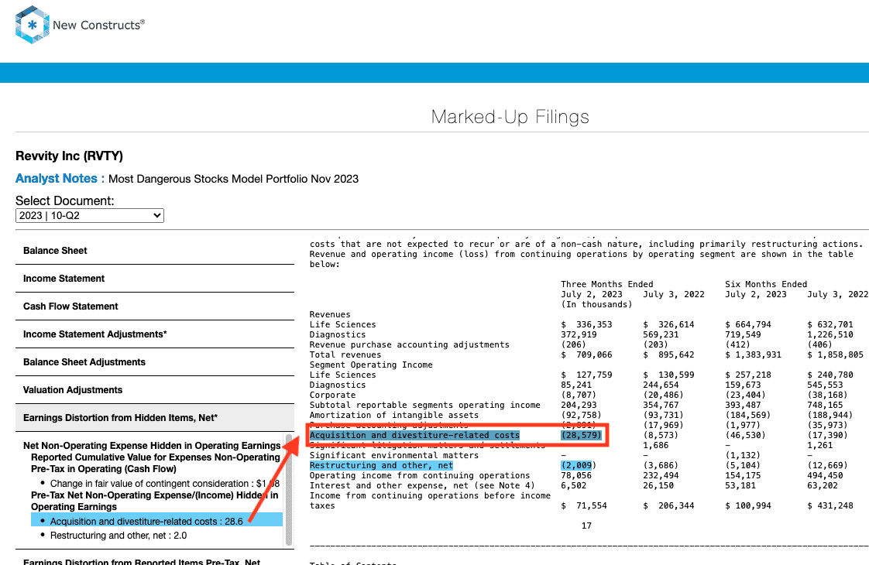Click 'Net Non-Operating Expense Hidden in Operating Earnings' heading
Screen dimensions: 869x565
click(x=152, y=446)
